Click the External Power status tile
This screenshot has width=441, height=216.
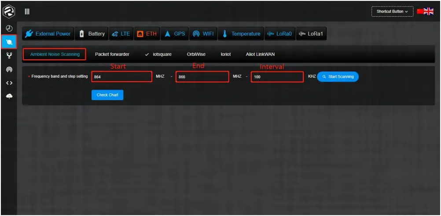[48, 34]
